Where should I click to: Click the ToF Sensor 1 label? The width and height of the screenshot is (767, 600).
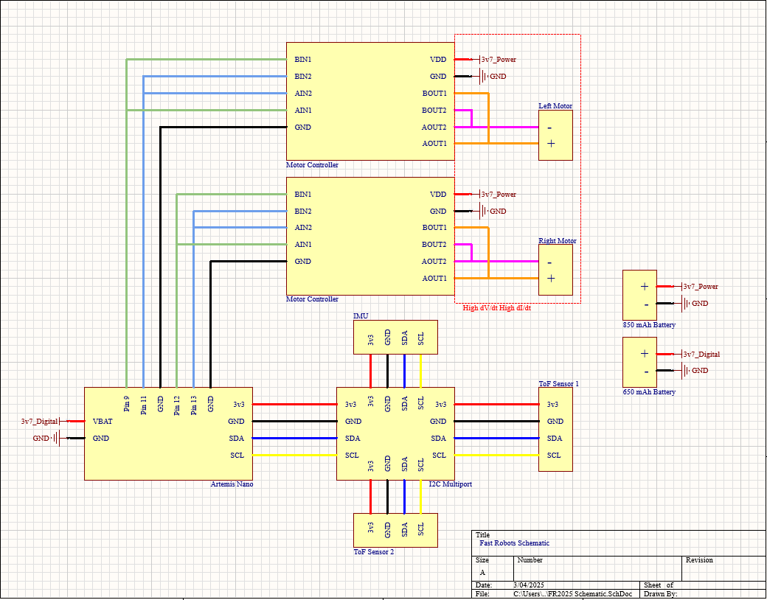coord(558,384)
